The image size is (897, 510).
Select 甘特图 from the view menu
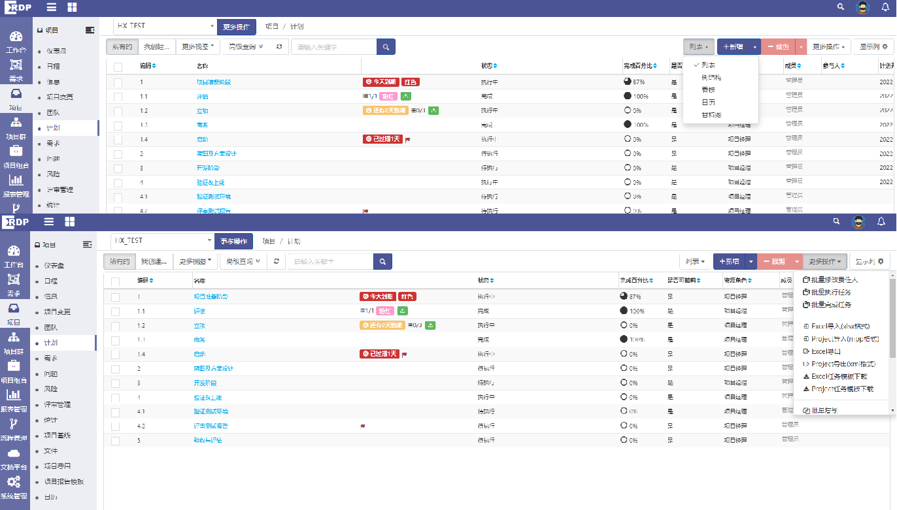[x=708, y=115]
